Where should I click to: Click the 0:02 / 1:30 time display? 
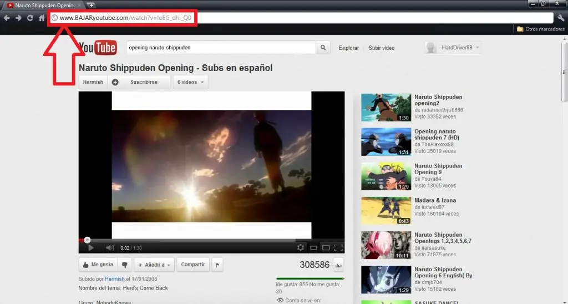(x=131, y=248)
